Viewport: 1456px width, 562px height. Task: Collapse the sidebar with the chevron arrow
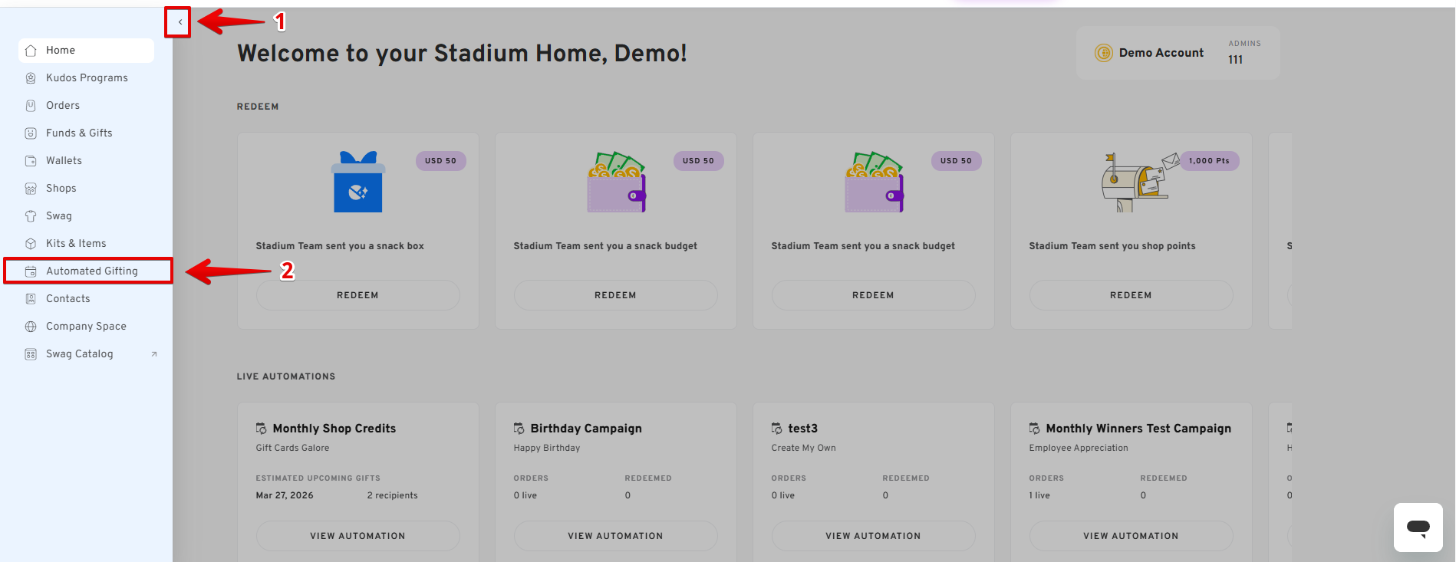click(x=180, y=22)
